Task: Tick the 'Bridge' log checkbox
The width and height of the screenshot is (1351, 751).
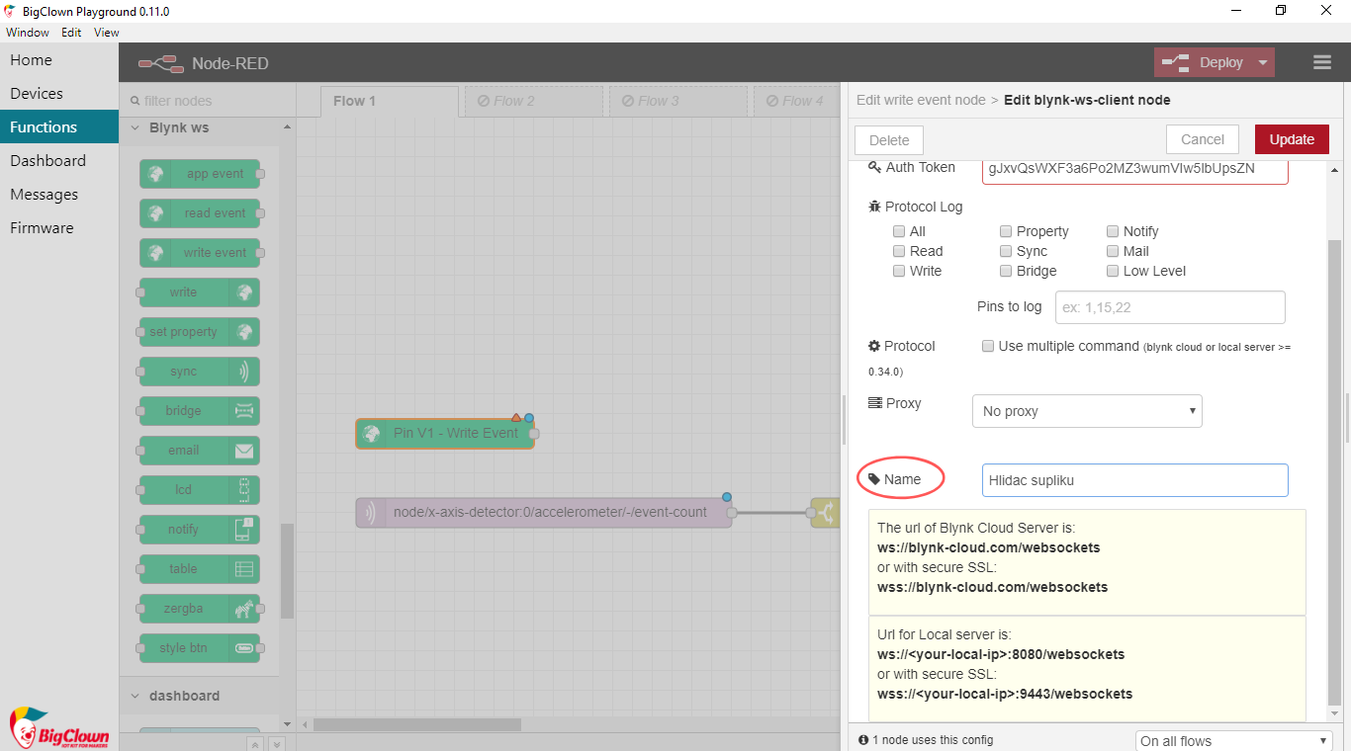Action: [x=1006, y=271]
